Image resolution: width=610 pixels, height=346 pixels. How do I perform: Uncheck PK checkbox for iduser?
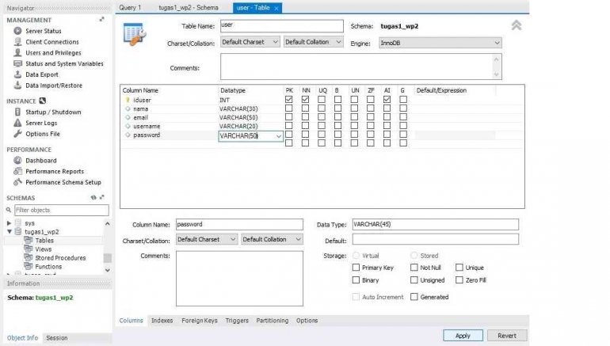[x=288, y=100]
